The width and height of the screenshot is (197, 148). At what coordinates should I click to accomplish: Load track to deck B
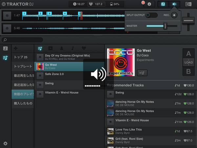point(188,71)
